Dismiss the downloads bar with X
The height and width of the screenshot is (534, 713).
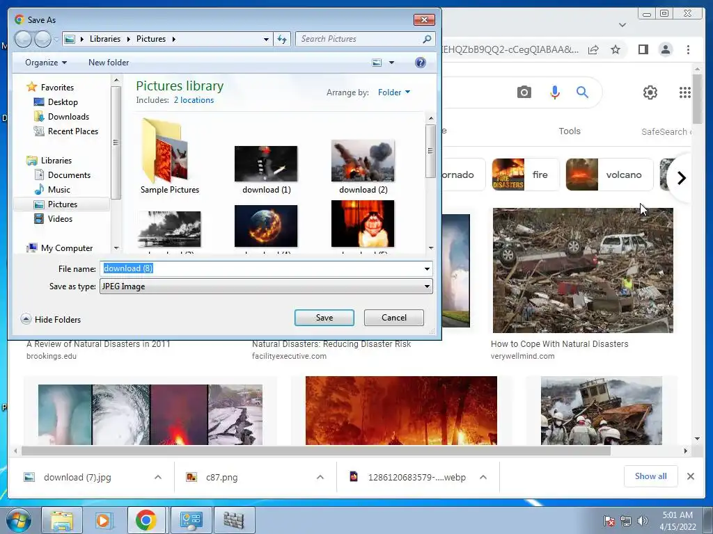[x=690, y=476]
